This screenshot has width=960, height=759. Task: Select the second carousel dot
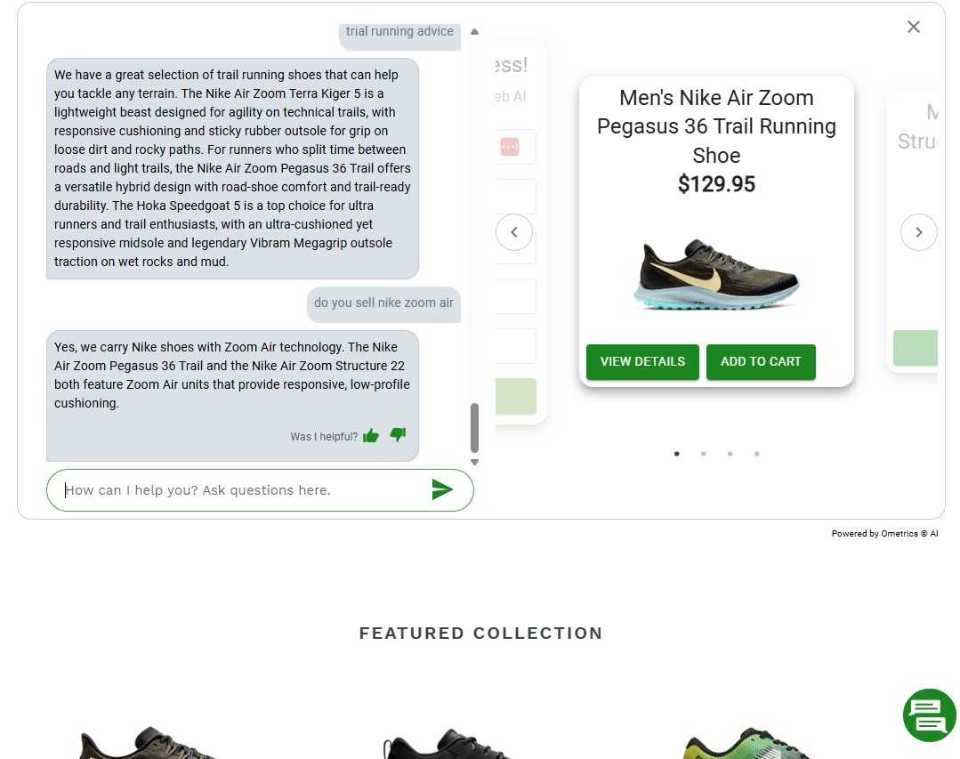704,454
